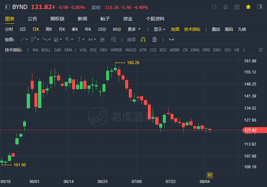Open the 个股资料 tab

pos(155,19)
